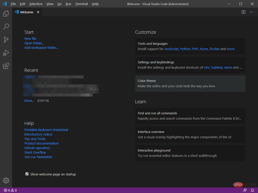Install Azure support link
258x193 pixels.
pyautogui.click(x=204, y=49)
